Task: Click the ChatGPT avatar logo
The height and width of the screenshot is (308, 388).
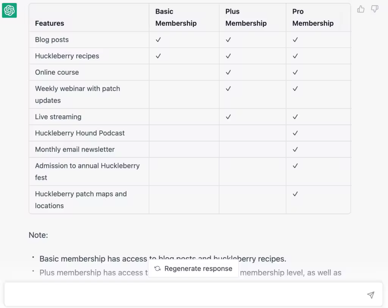Action: click(x=9, y=10)
